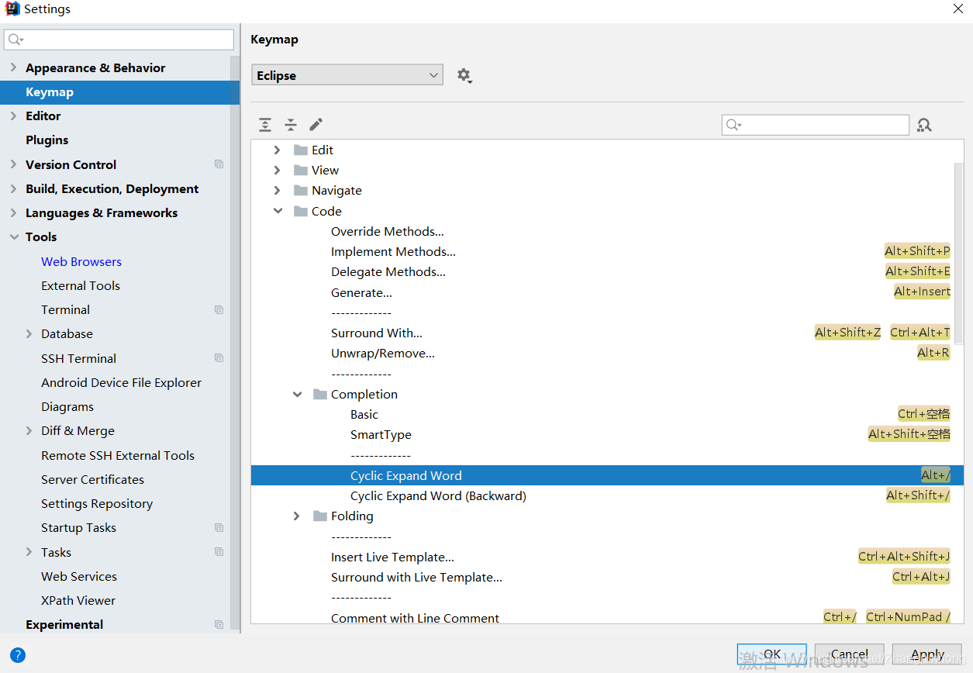Open Remote SSH External Tools settings

pos(118,455)
